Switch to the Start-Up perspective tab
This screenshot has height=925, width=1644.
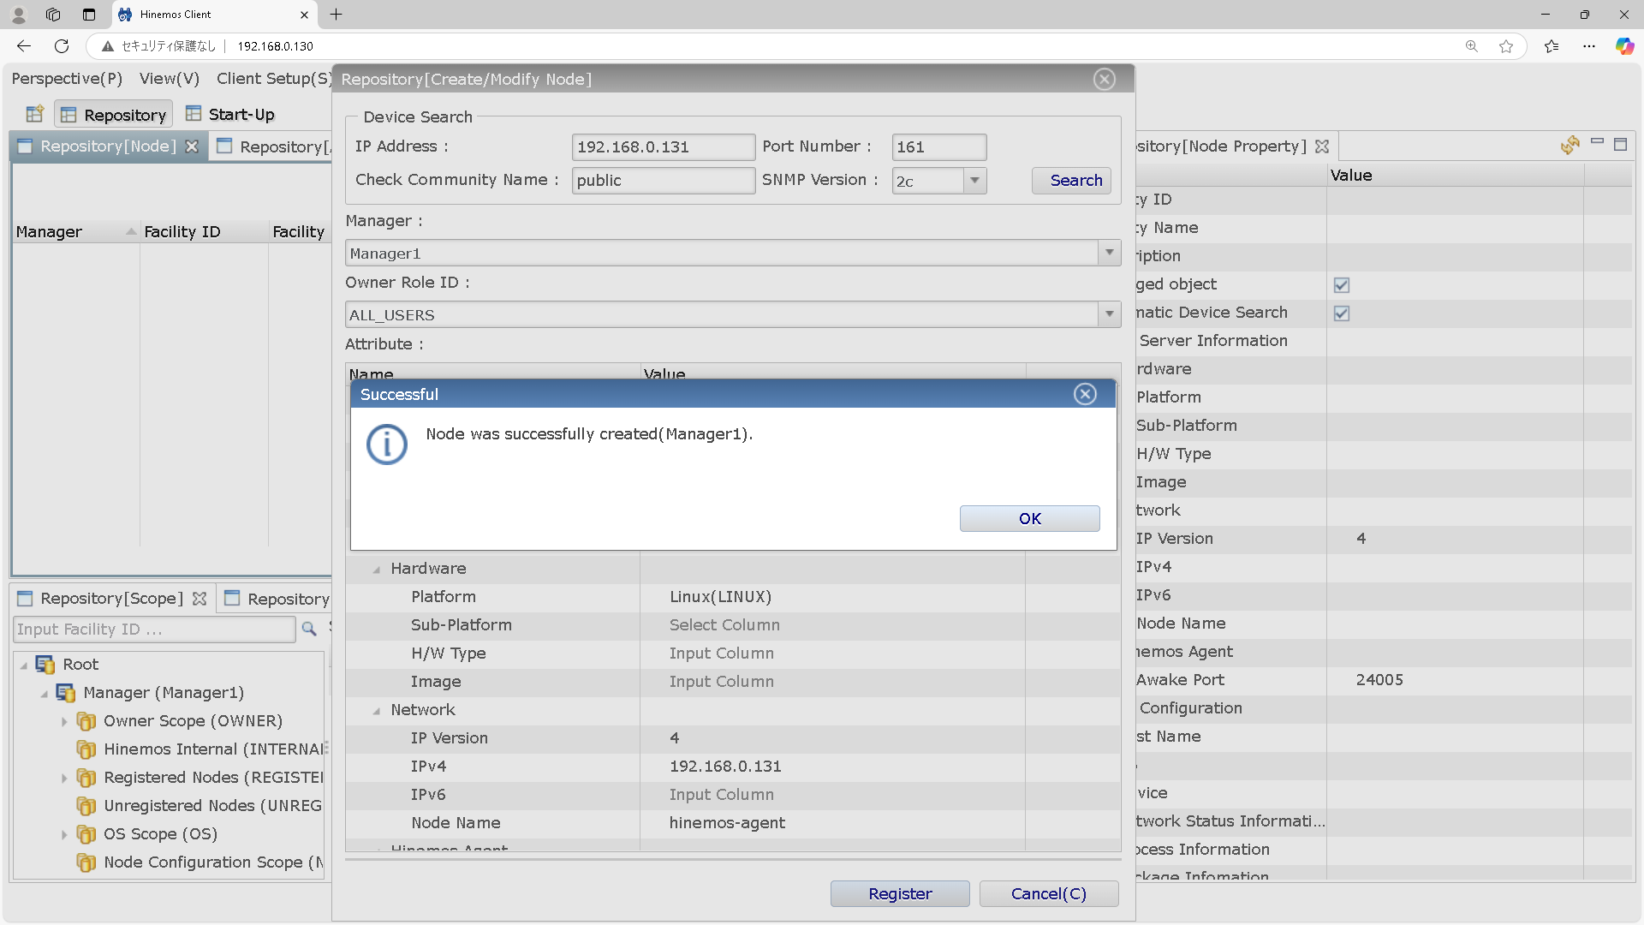230,114
